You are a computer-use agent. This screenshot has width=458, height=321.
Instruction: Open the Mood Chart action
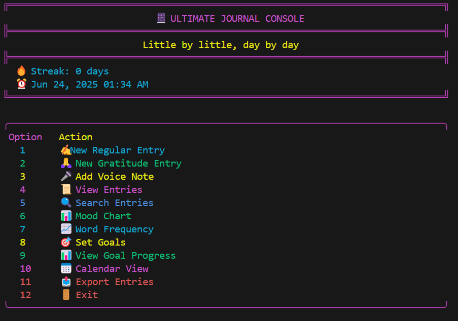click(103, 216)
